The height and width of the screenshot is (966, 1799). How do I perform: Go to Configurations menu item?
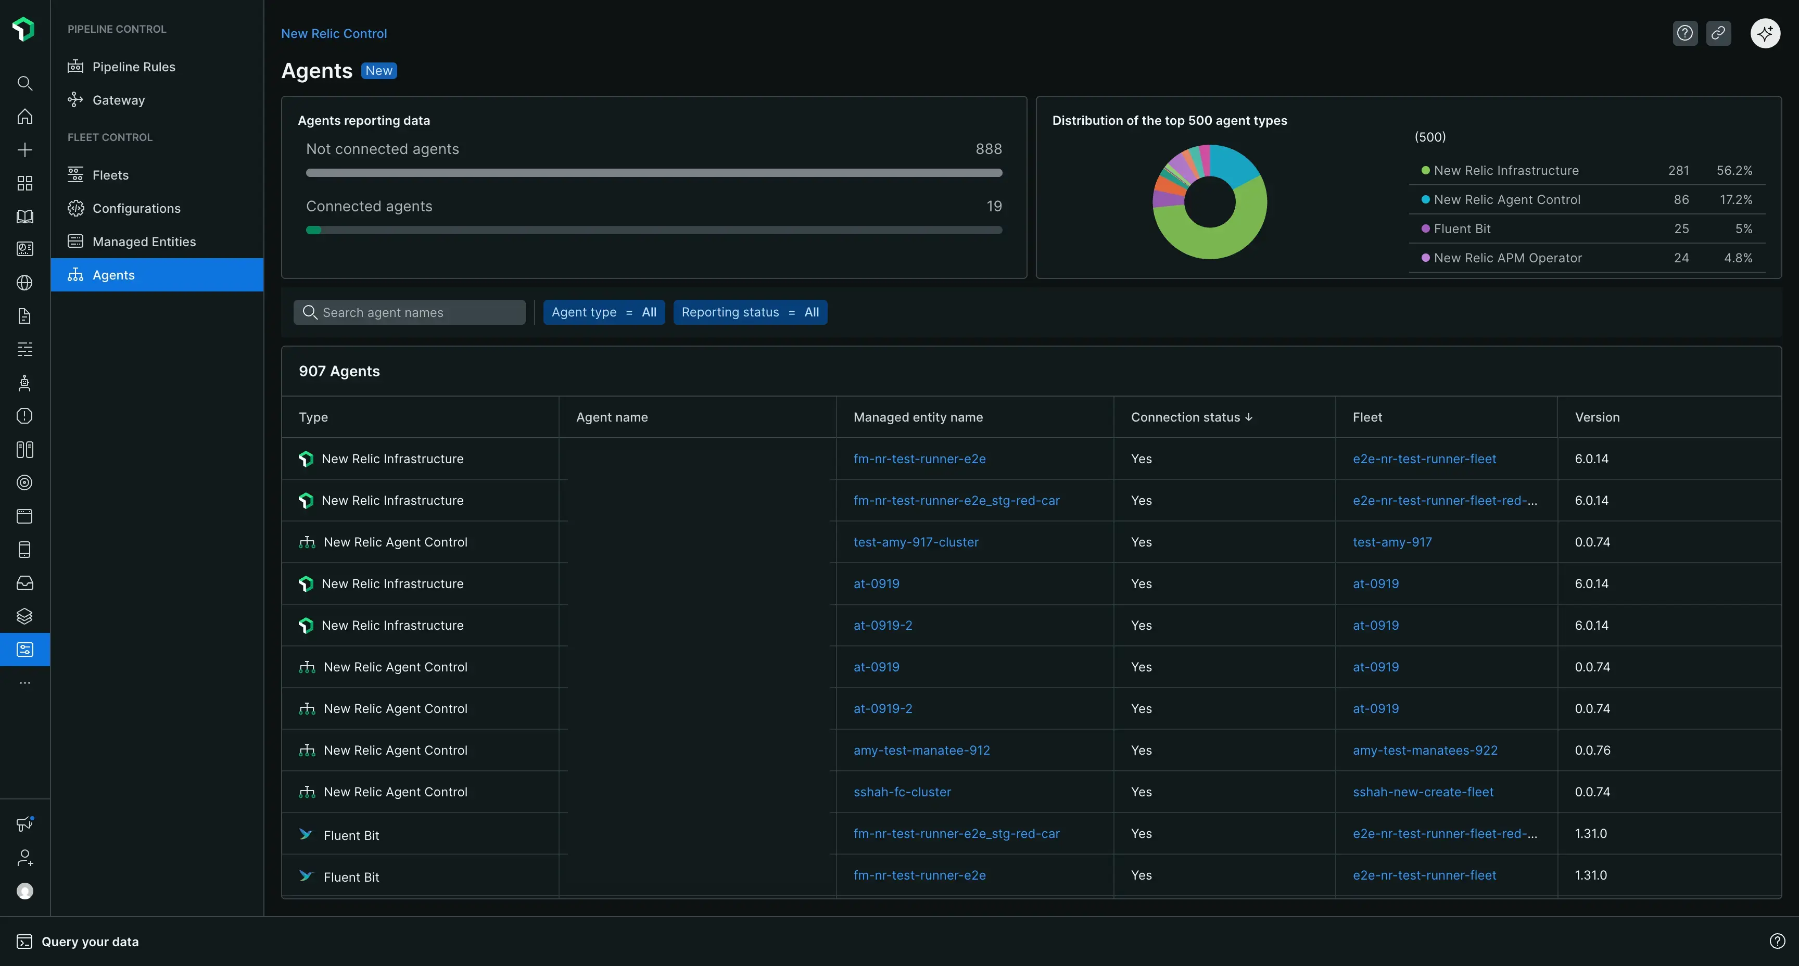(x=136, y=208)
